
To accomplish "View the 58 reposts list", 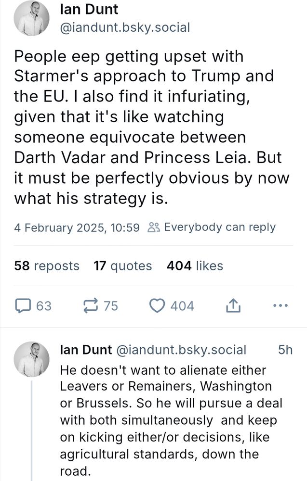I will coord(47,266).
